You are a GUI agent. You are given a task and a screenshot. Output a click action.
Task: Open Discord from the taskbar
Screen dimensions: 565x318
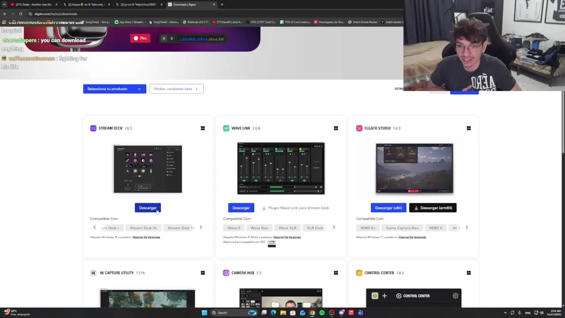click(x=341, y=313)
